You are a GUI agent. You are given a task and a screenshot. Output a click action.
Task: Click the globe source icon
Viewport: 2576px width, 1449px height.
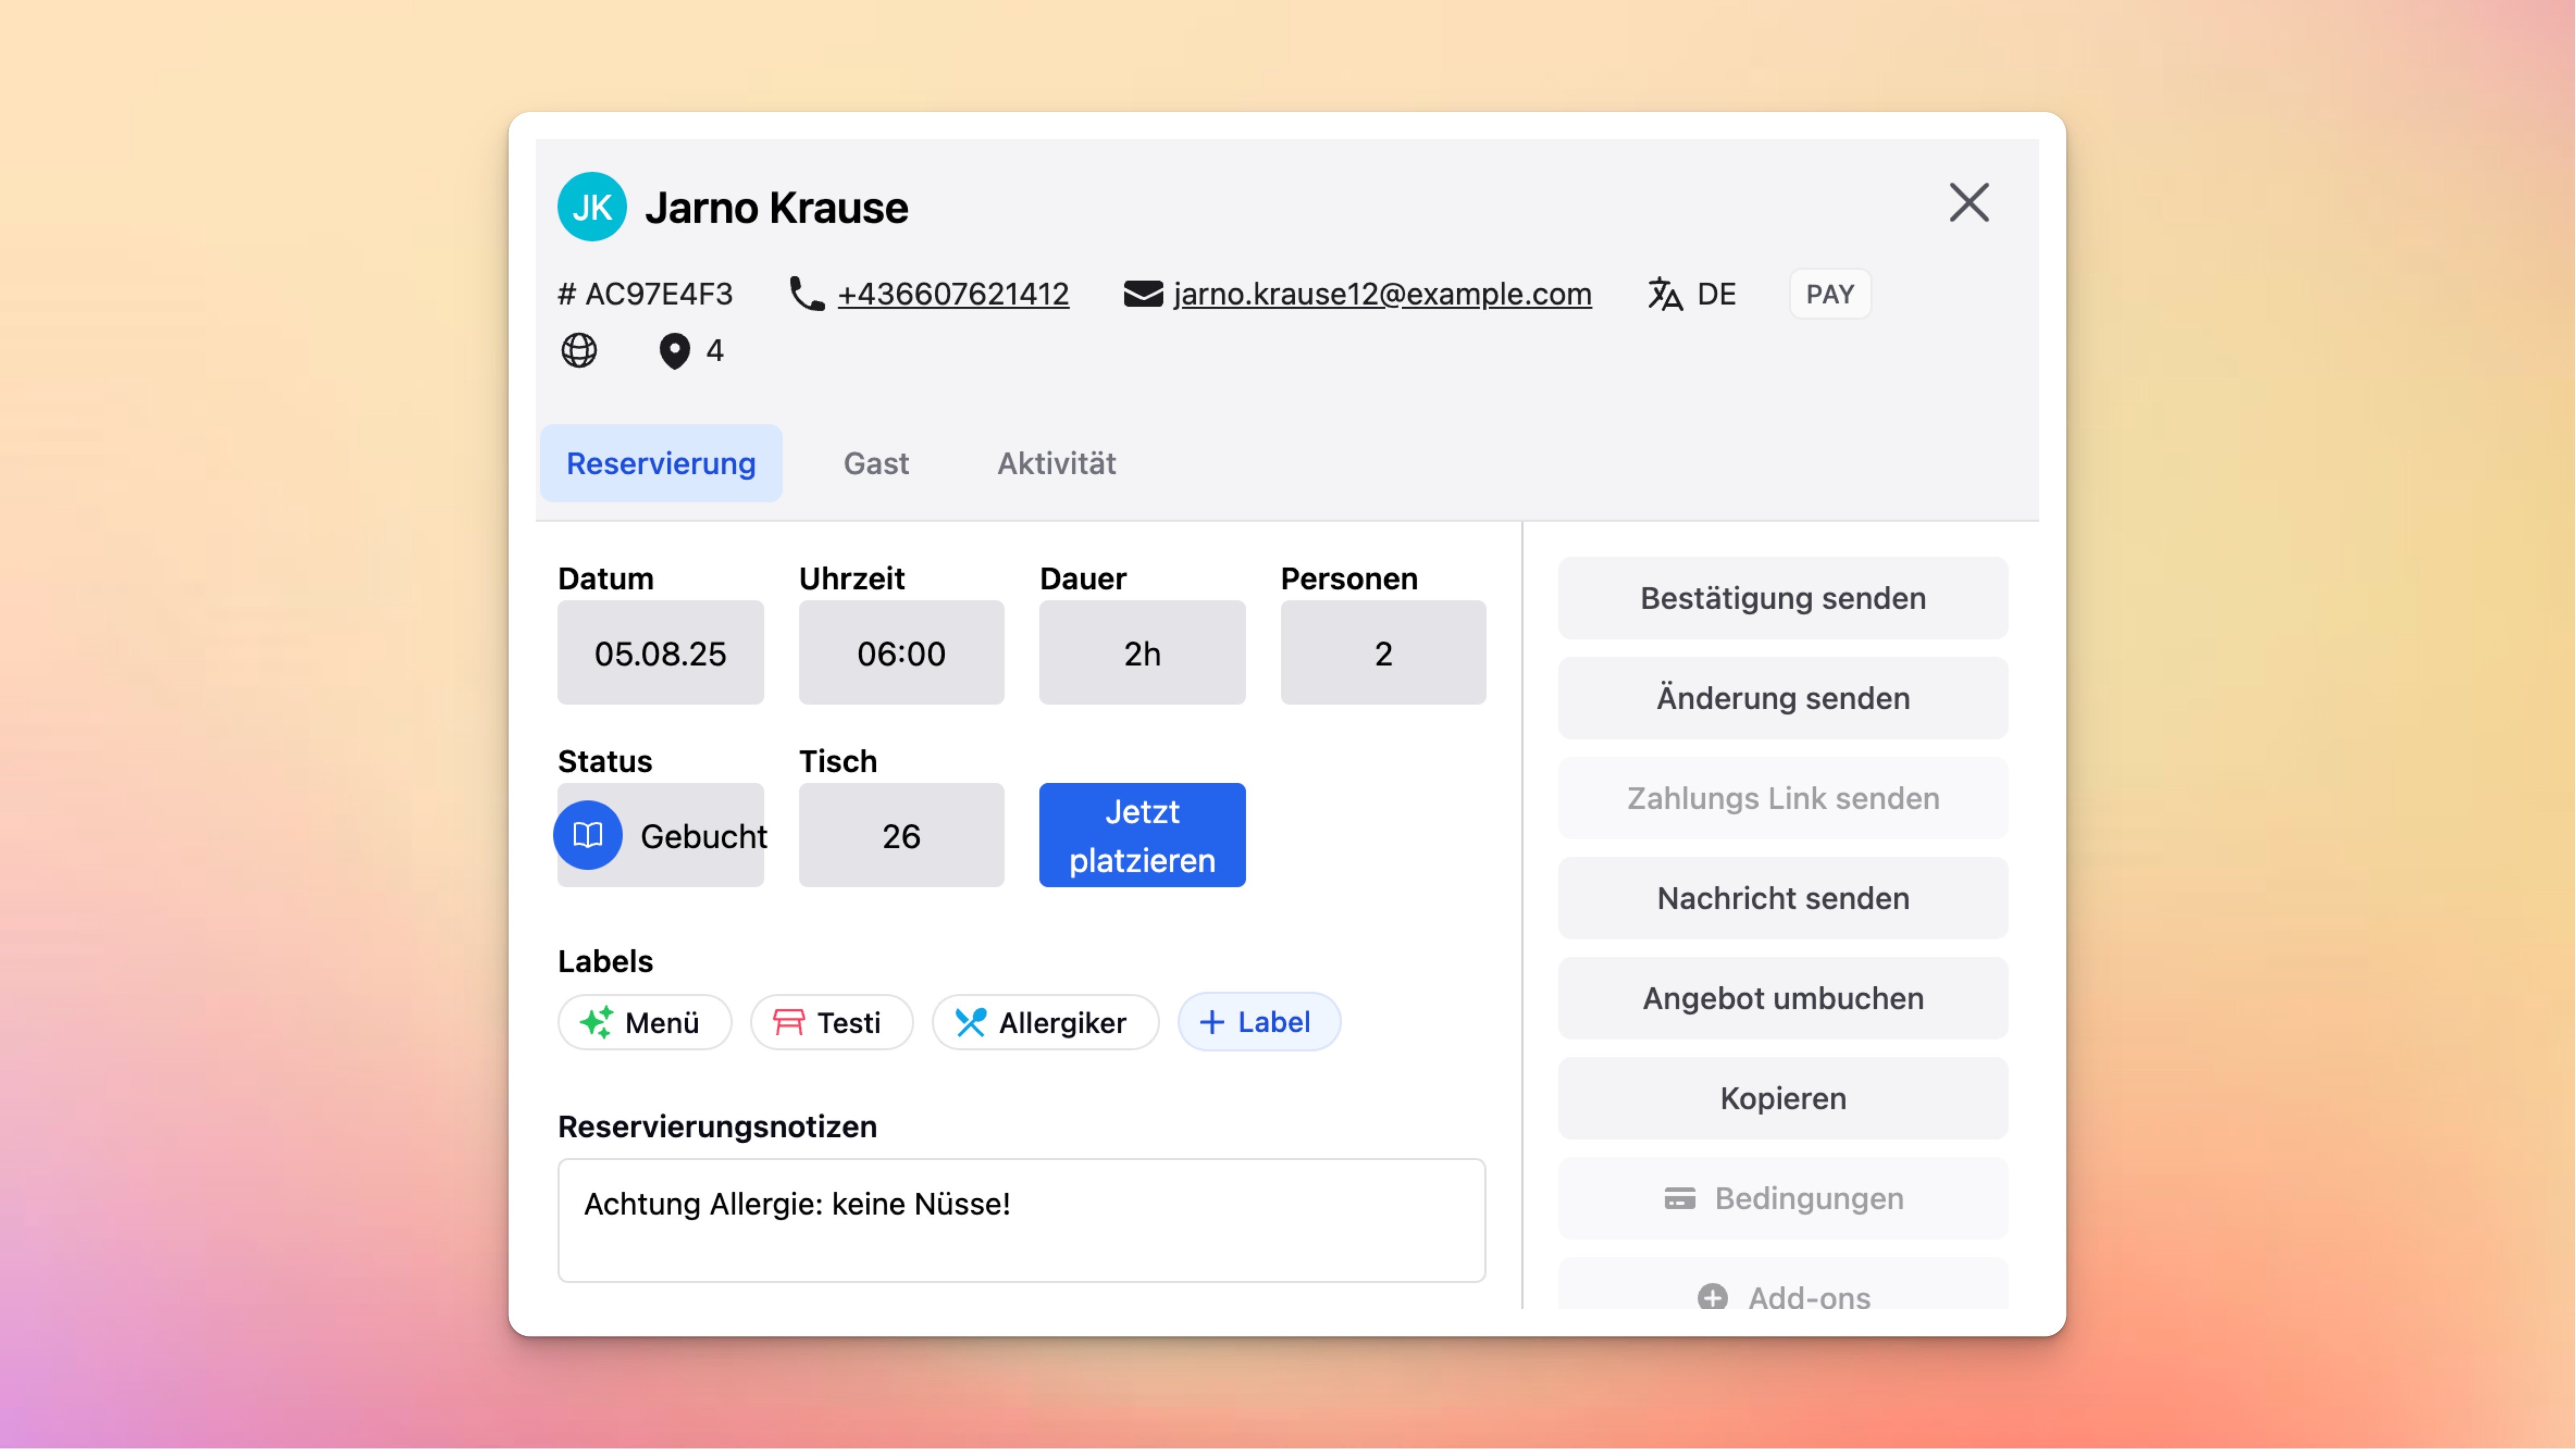point(579,351)
